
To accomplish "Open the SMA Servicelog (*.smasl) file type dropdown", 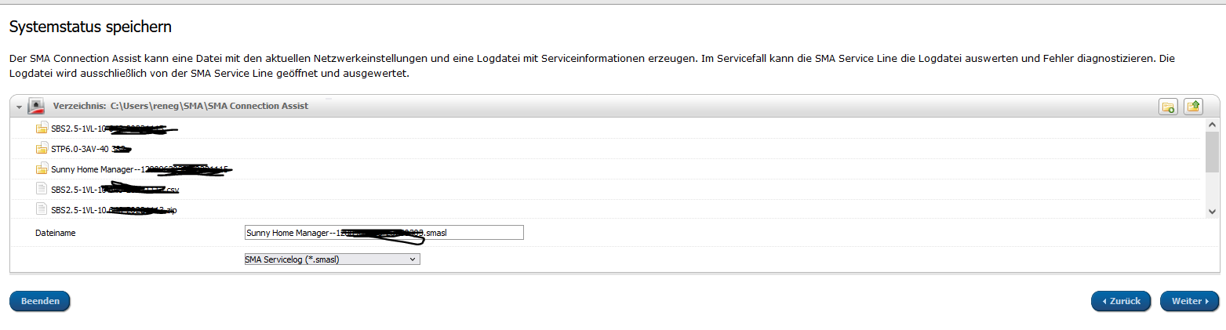I will [333, 259].
